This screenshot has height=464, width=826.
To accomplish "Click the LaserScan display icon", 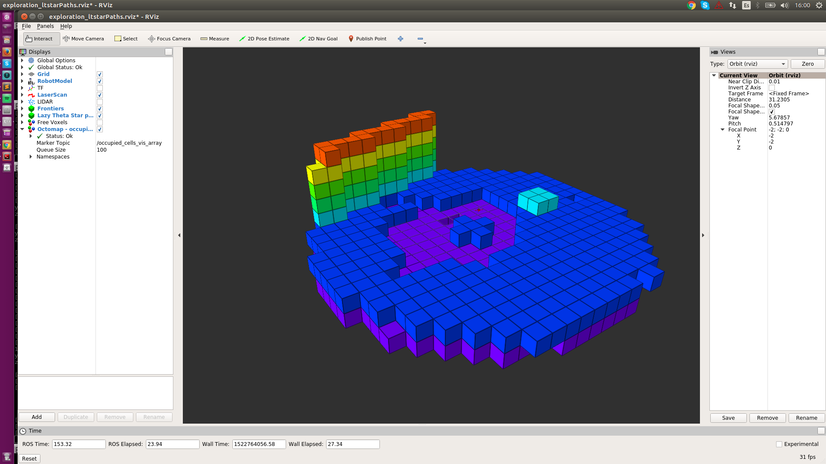I will point(31,95).
